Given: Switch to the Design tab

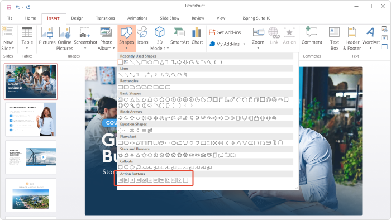Looking at the screenshot, I should coord(77,18).
